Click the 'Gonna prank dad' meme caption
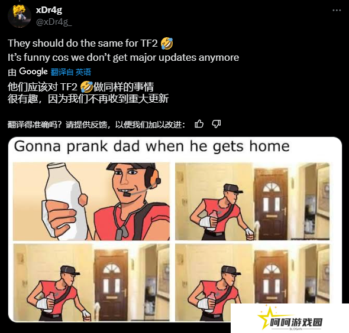Viewport: 349px width, 333px height. pos(152,146)
